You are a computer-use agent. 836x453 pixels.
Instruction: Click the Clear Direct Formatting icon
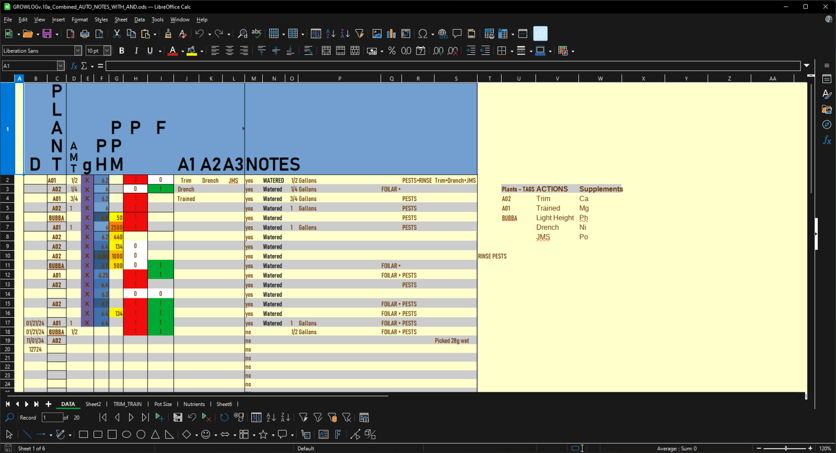pyautogui.click(x=182, y=34)
